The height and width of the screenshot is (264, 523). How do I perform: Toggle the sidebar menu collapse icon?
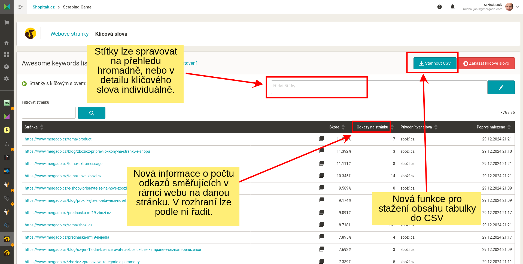tap(20, 7)
